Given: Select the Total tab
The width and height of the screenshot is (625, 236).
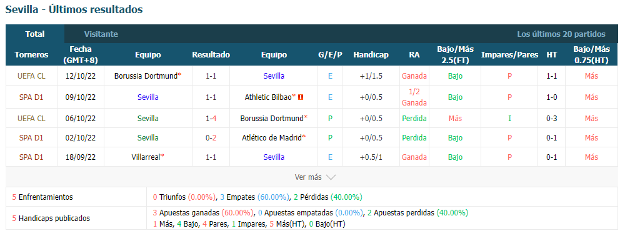Looking at the screenshot, I should point(35,34).
